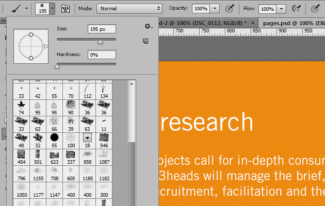Click the Flow 100% value field

pyautogui.click(x=267, y=9)
